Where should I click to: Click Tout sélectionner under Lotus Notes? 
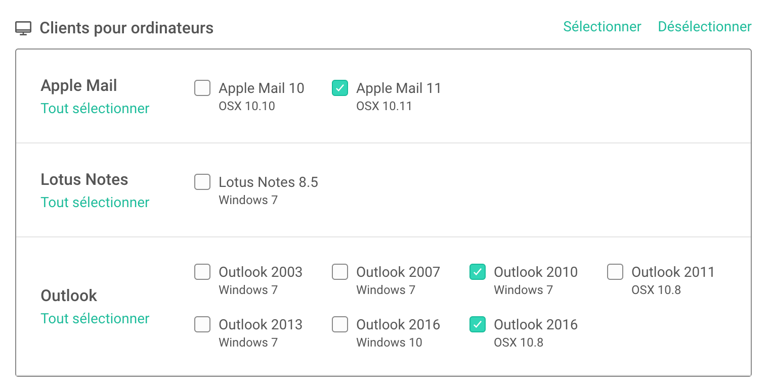point(95,203)
